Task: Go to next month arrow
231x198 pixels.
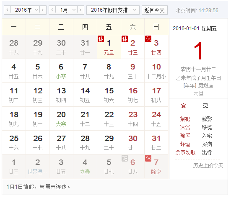Action: point(80,10)
